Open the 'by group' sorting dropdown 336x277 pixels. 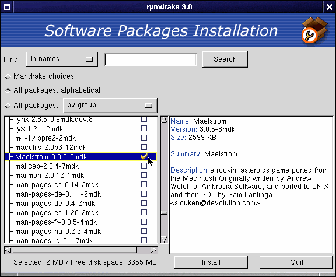pos(110,106)
